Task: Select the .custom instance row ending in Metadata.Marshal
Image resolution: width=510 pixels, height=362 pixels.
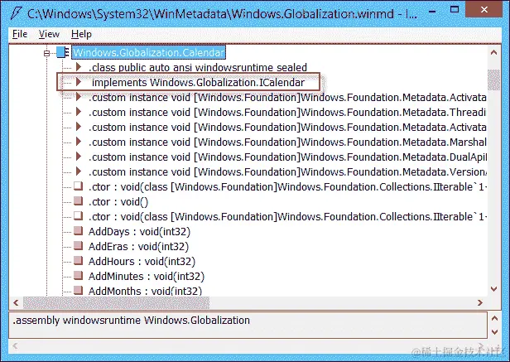Action: pos(287,142)
